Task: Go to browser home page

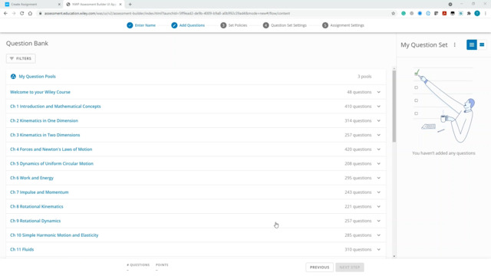Action: [30, 14]
